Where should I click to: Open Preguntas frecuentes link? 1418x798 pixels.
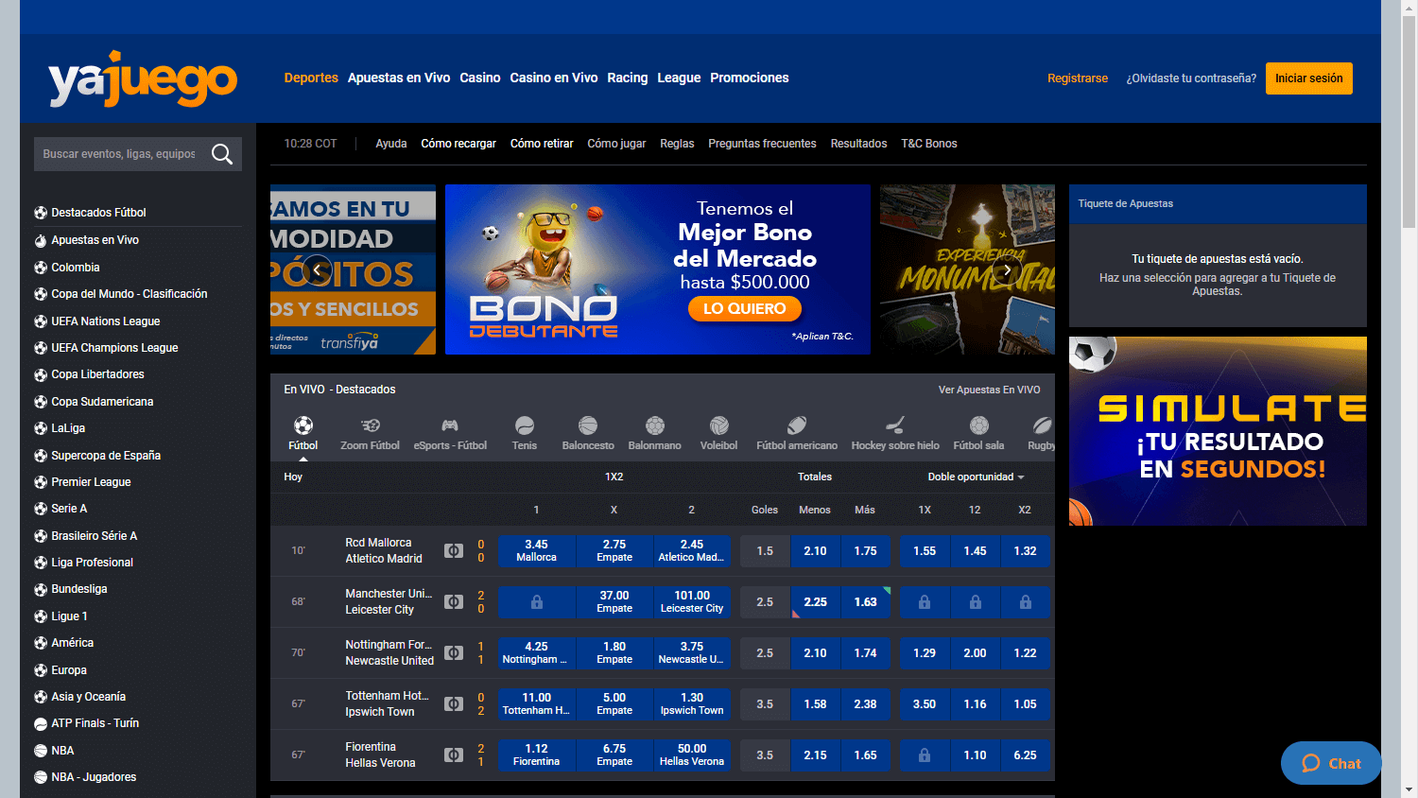[762, 144]
